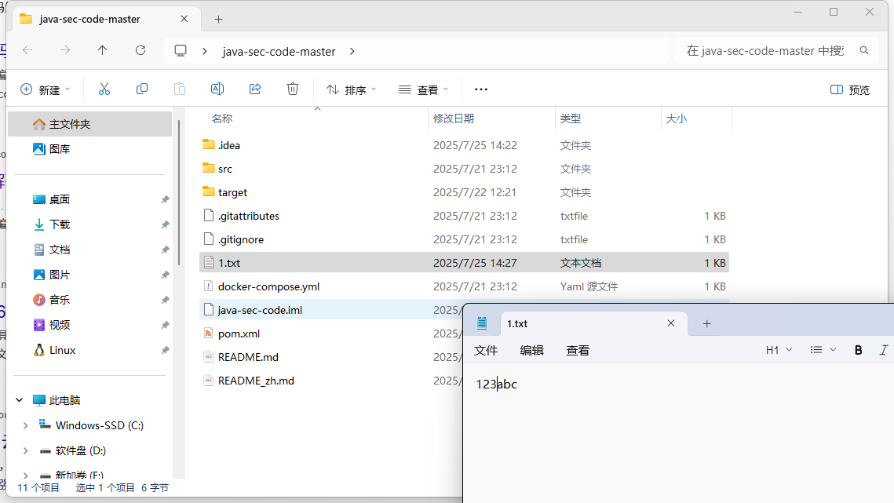Expand 软件盘 (D:) drive node
This screenshot has width=894, height=503.
click(26, 450)
